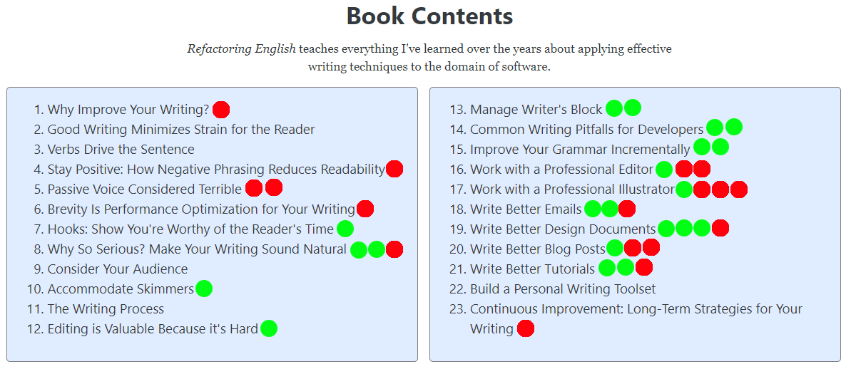Open Build a Personal Writing Toolset chapter

click(x=563, y=289)
